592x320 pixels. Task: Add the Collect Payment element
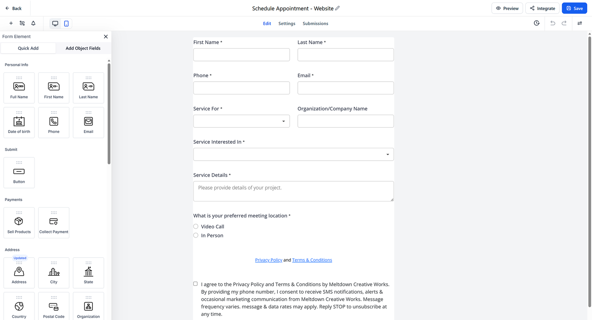[54, 223]
